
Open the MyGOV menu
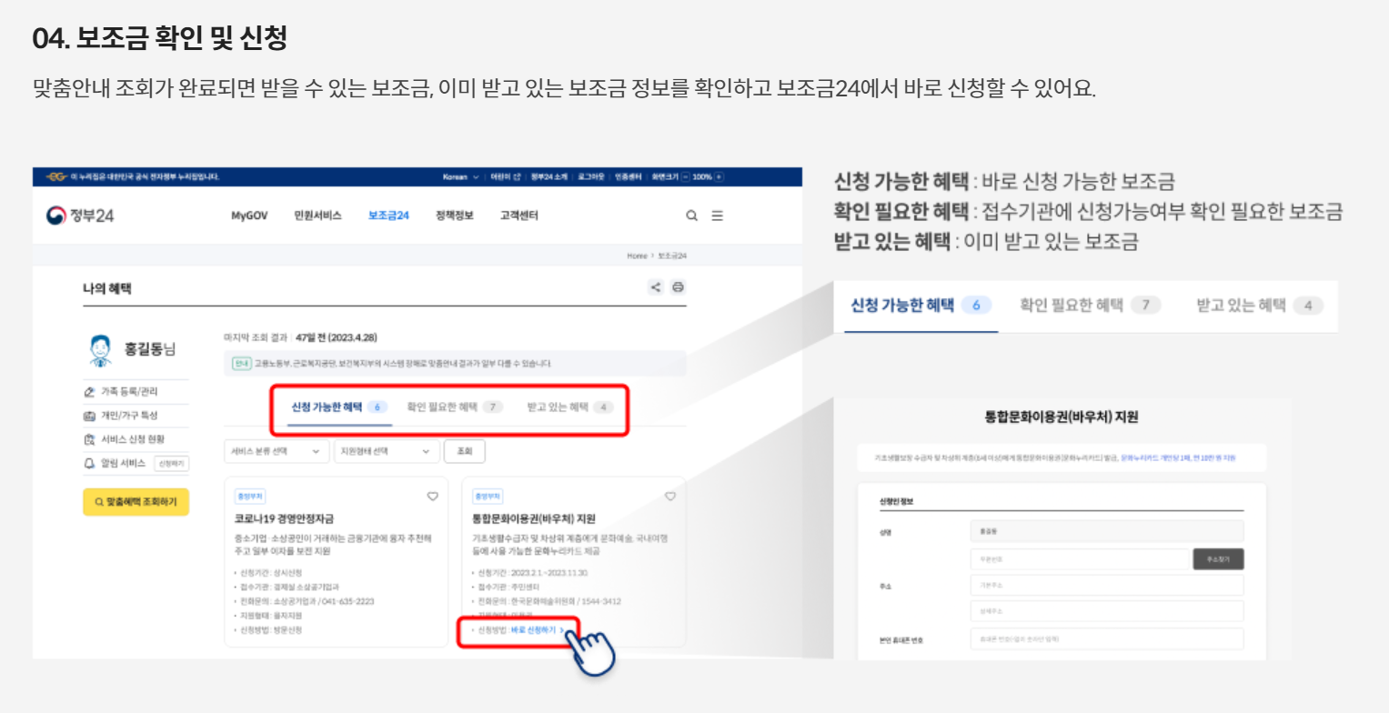click(249, 216)
